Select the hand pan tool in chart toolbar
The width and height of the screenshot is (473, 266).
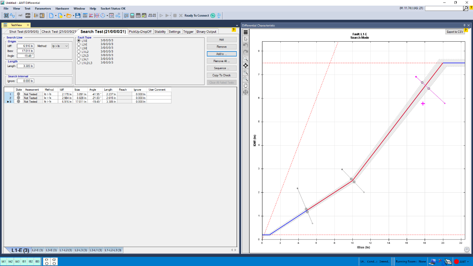click(x=245, y=85)
